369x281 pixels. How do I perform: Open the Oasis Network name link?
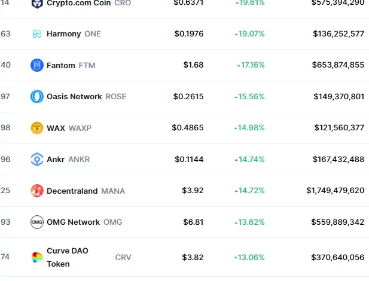point(74,96)
